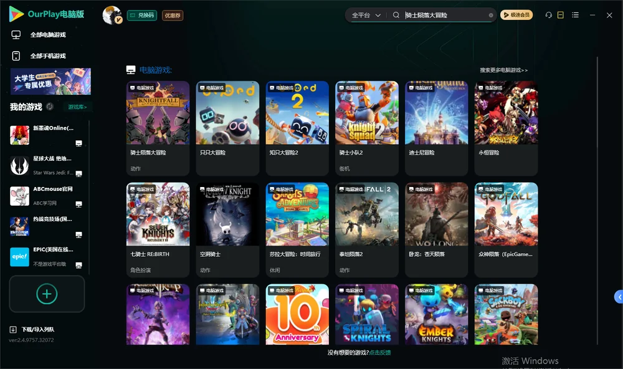Open customer service headset icon
The width and height of the screenshot is (623, 369).
(x=549, y=15)
